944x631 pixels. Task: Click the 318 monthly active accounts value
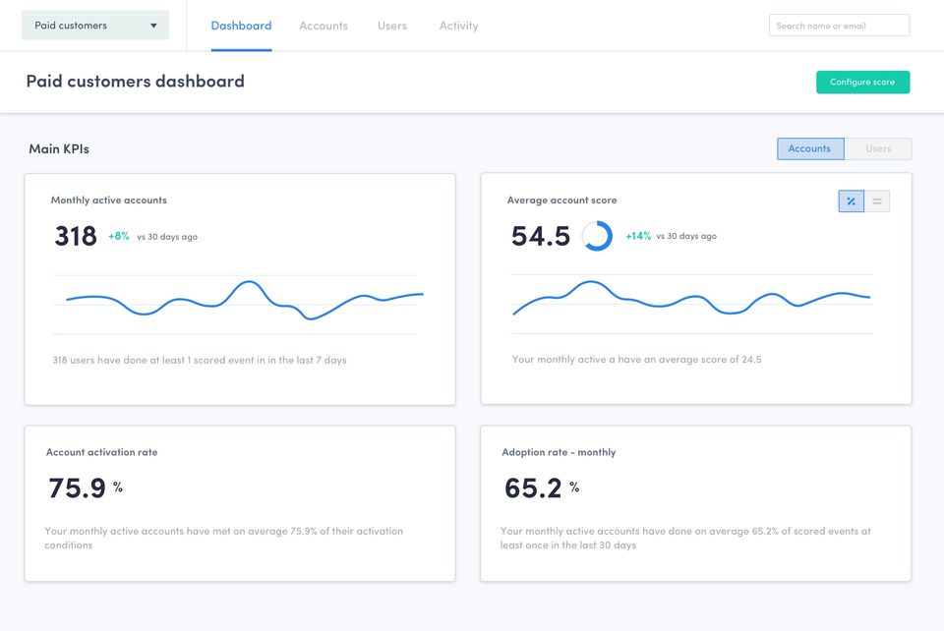pyautogui.click(x=76, y=236)
